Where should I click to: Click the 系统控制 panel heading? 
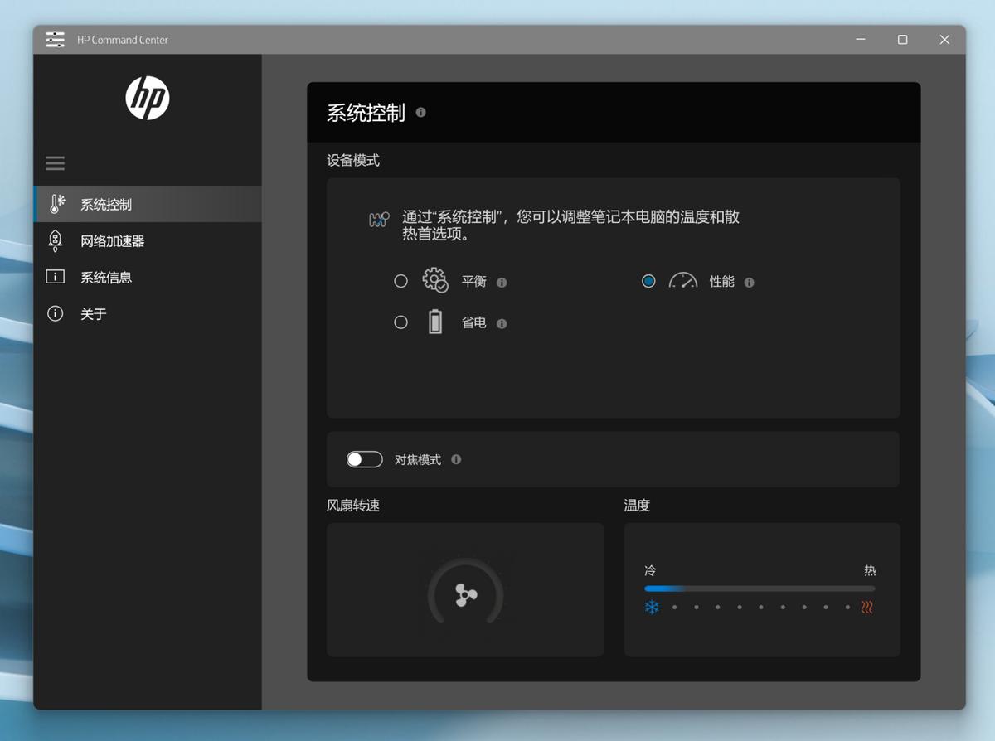tap(366, 113)
